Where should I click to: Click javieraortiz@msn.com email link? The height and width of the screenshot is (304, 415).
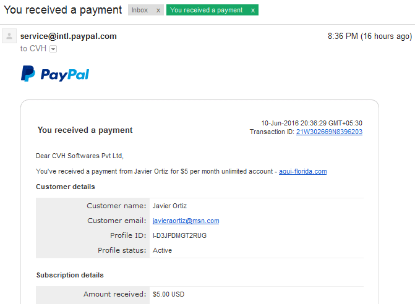click(x=186, y=221)
